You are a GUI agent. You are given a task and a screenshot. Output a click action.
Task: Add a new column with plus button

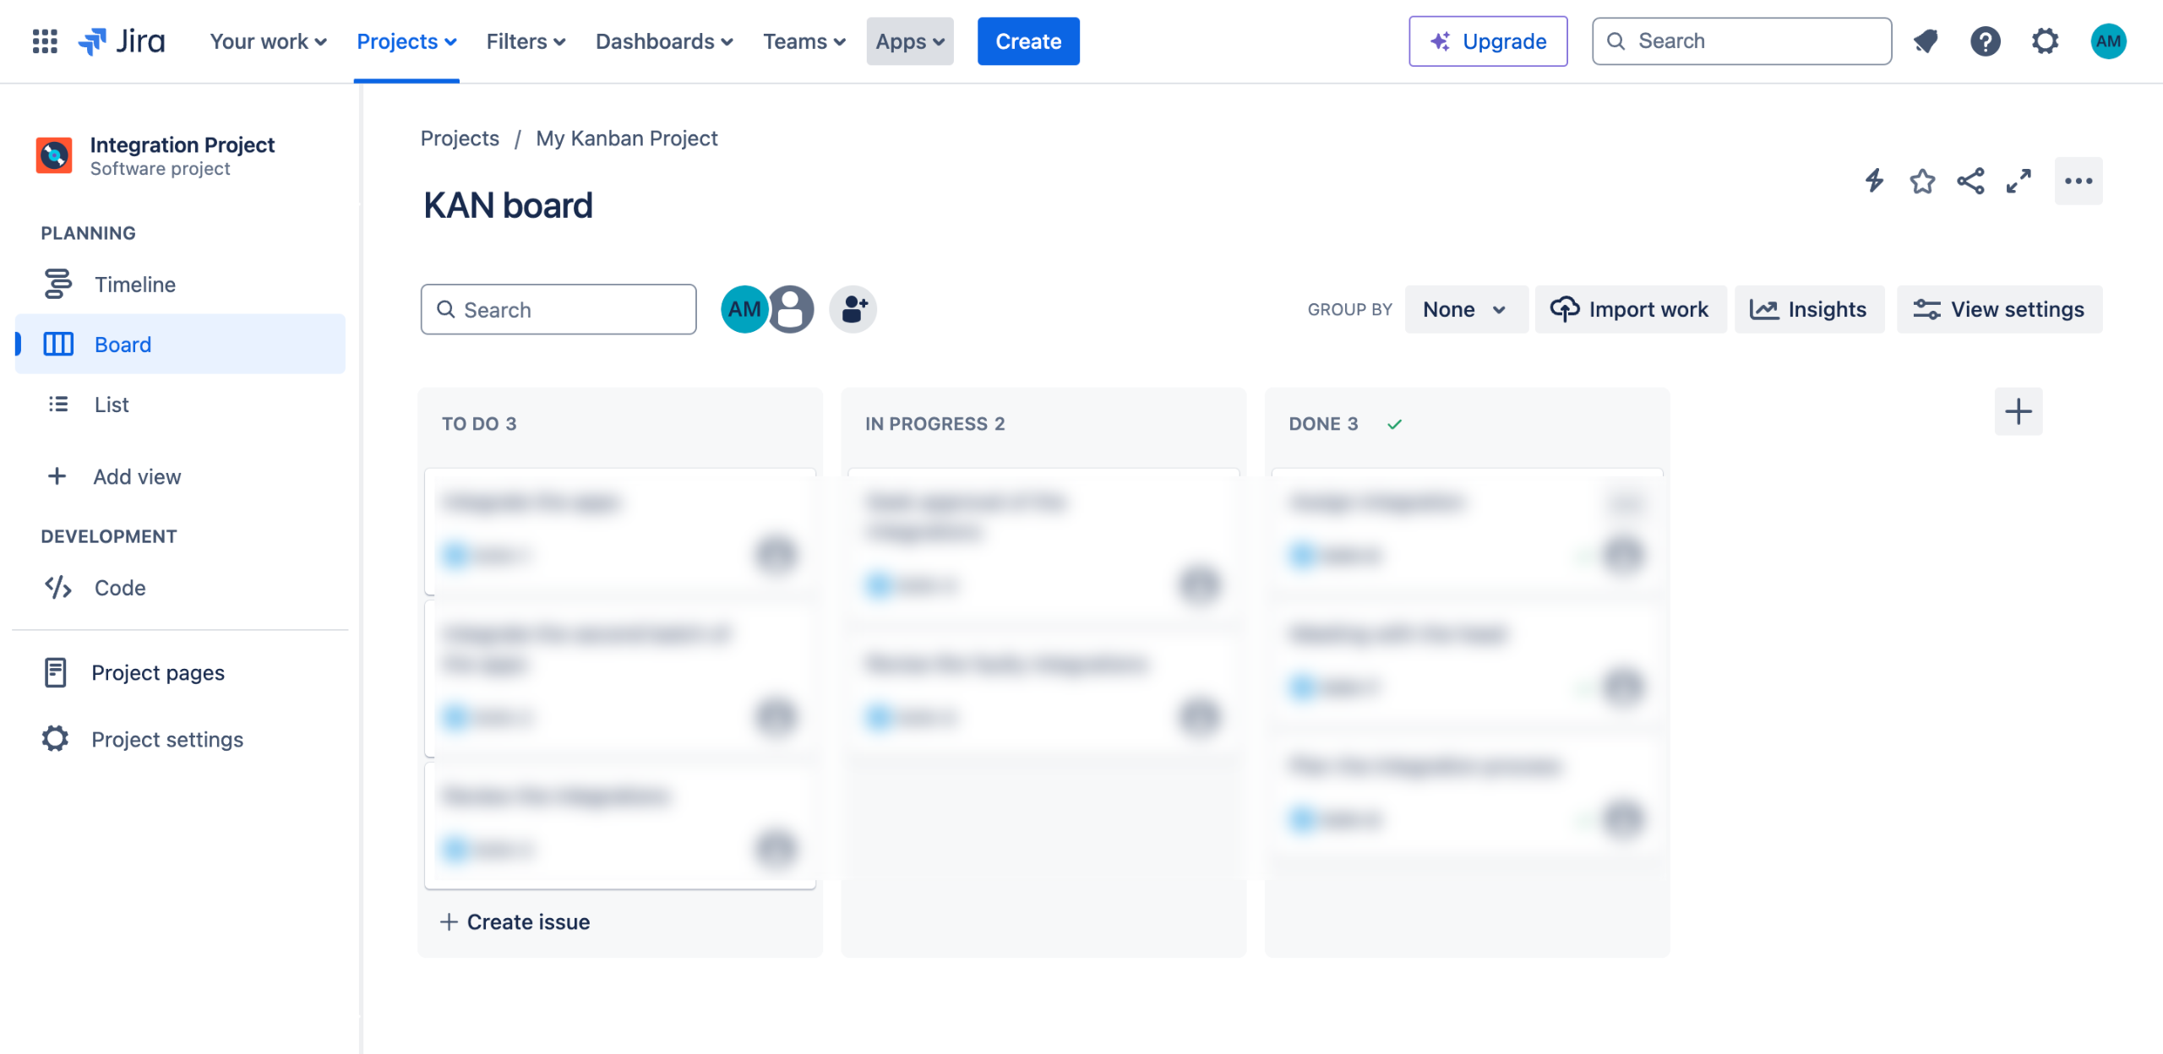2018,412
